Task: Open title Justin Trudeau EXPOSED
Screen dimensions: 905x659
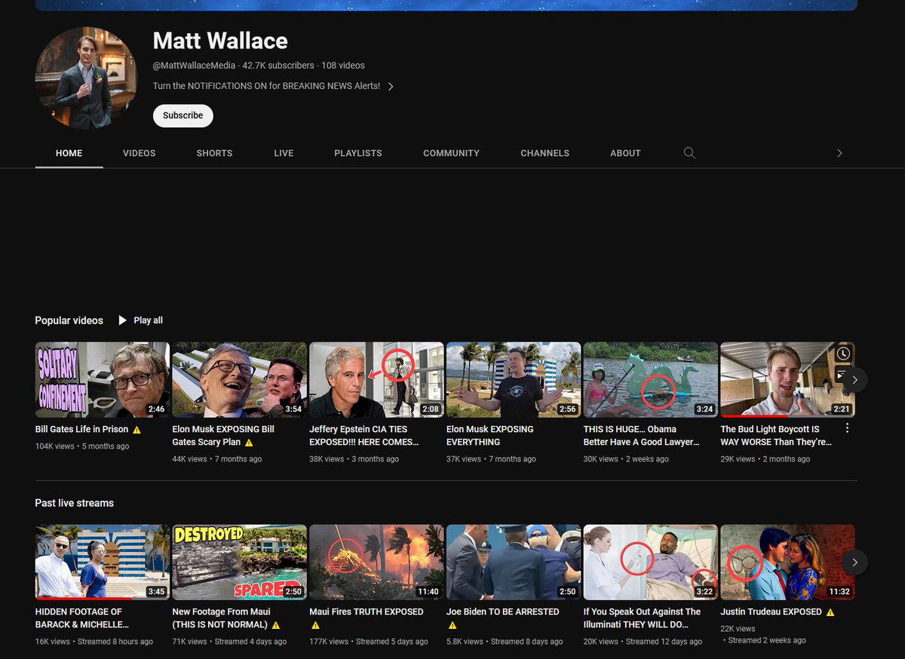Action: (x=771, y=611)
